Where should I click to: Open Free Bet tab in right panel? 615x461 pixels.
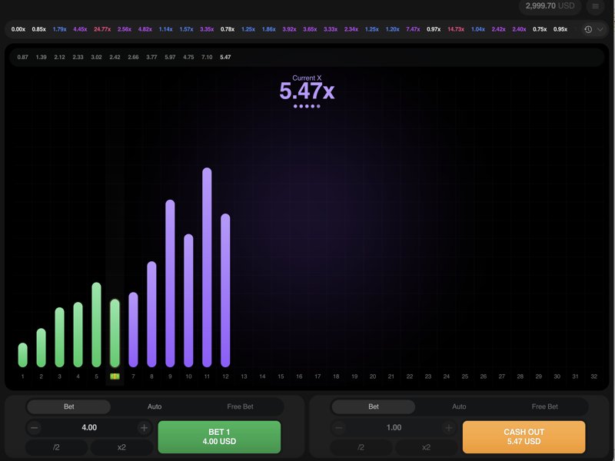pyautogui.click(x=545, y=406)
